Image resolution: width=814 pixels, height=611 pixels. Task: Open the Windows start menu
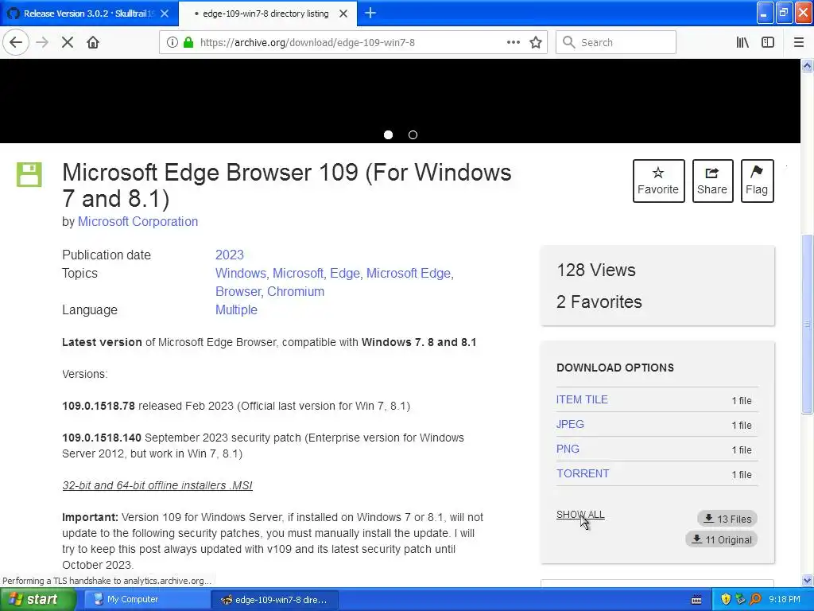37,599
